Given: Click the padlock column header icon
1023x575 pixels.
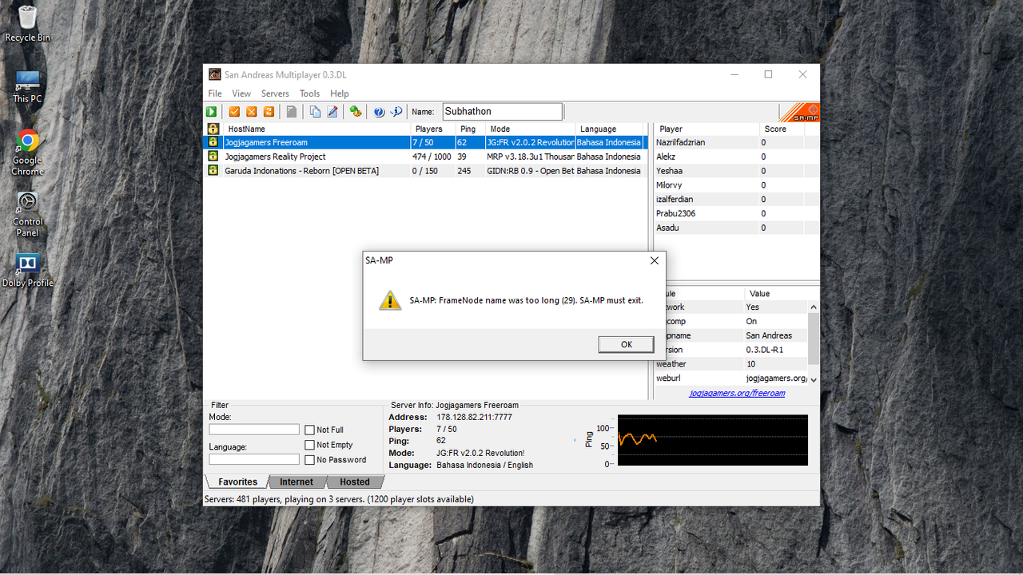Looking at the screenshot, I should pyautogui.click(x=213, y=129).
